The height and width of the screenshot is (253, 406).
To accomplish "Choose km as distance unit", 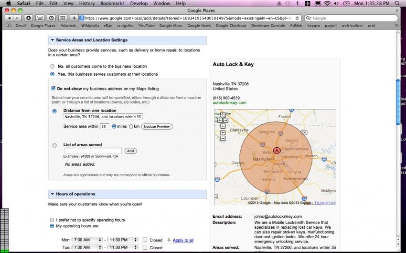I will pos(131,127).
